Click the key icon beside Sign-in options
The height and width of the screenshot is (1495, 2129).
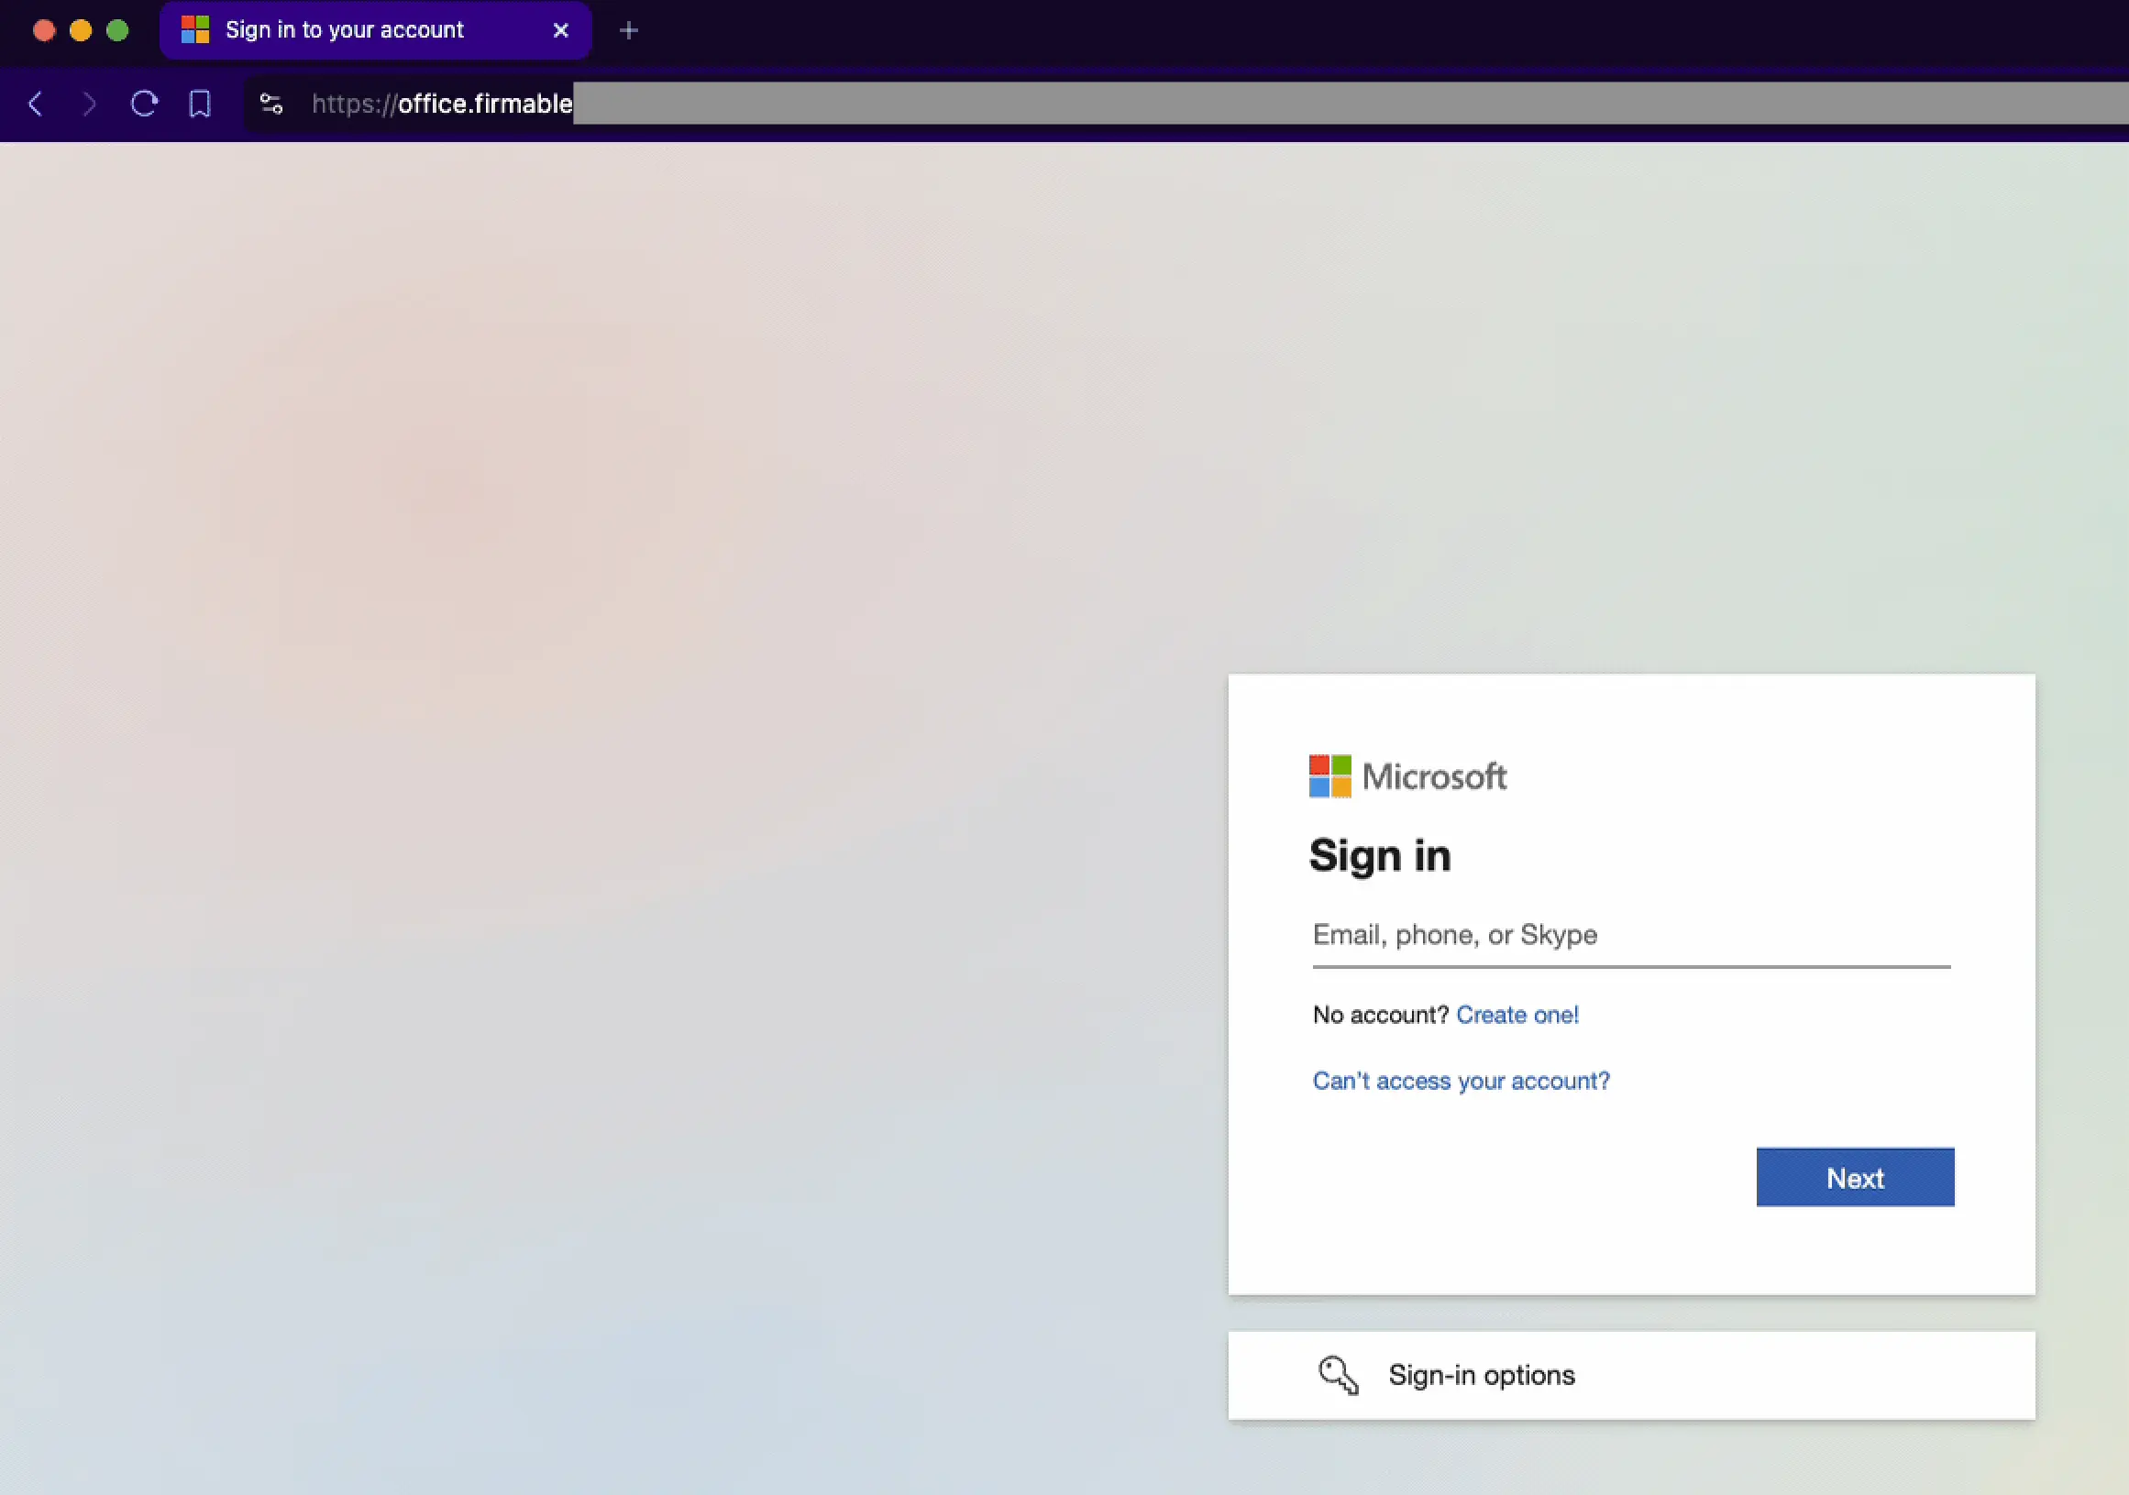click(1338, 1375)
